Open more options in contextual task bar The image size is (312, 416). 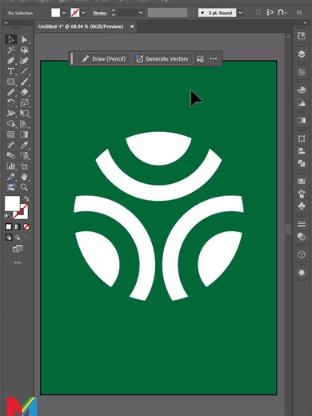click(214, 59)
